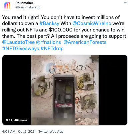The width and height of the screenshot is (131, 136).
Task: Open the @AmericanForests mention link
Action: coord(85,42)
